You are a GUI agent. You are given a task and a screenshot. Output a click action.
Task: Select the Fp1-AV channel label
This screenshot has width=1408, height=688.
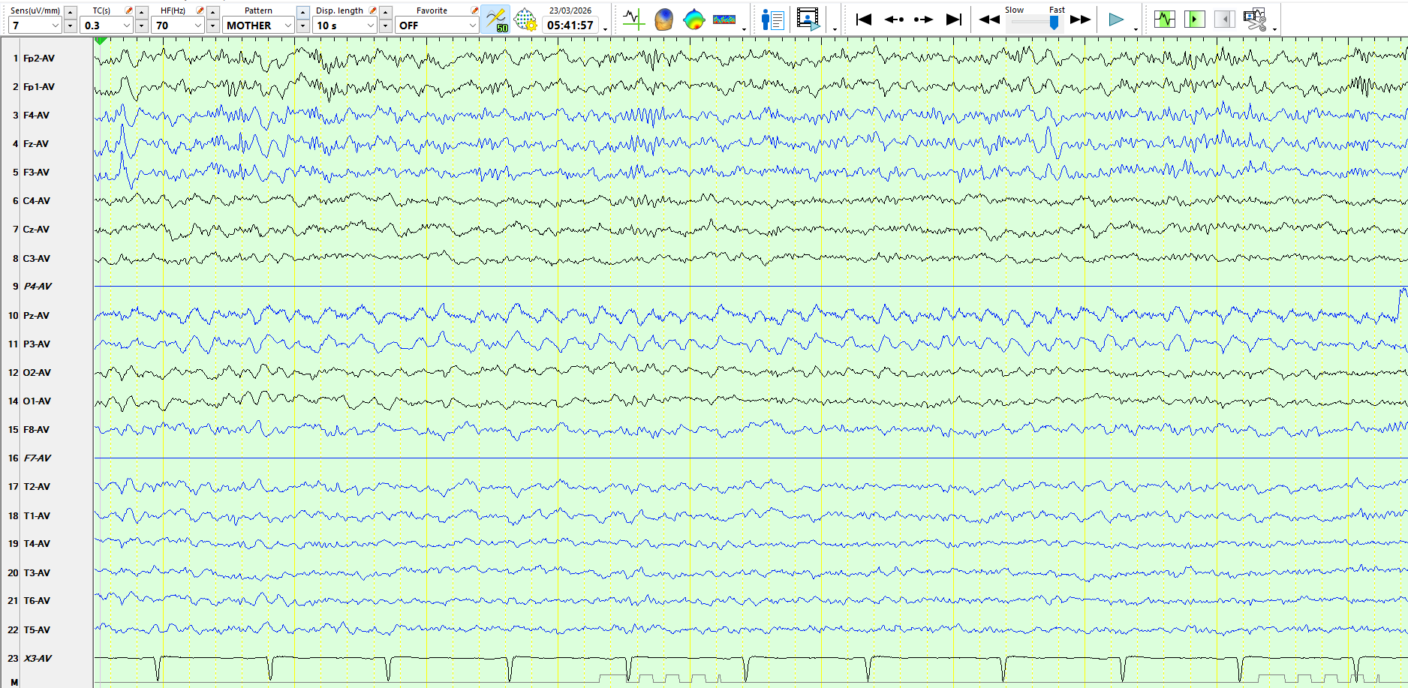[x=39, y=86]
